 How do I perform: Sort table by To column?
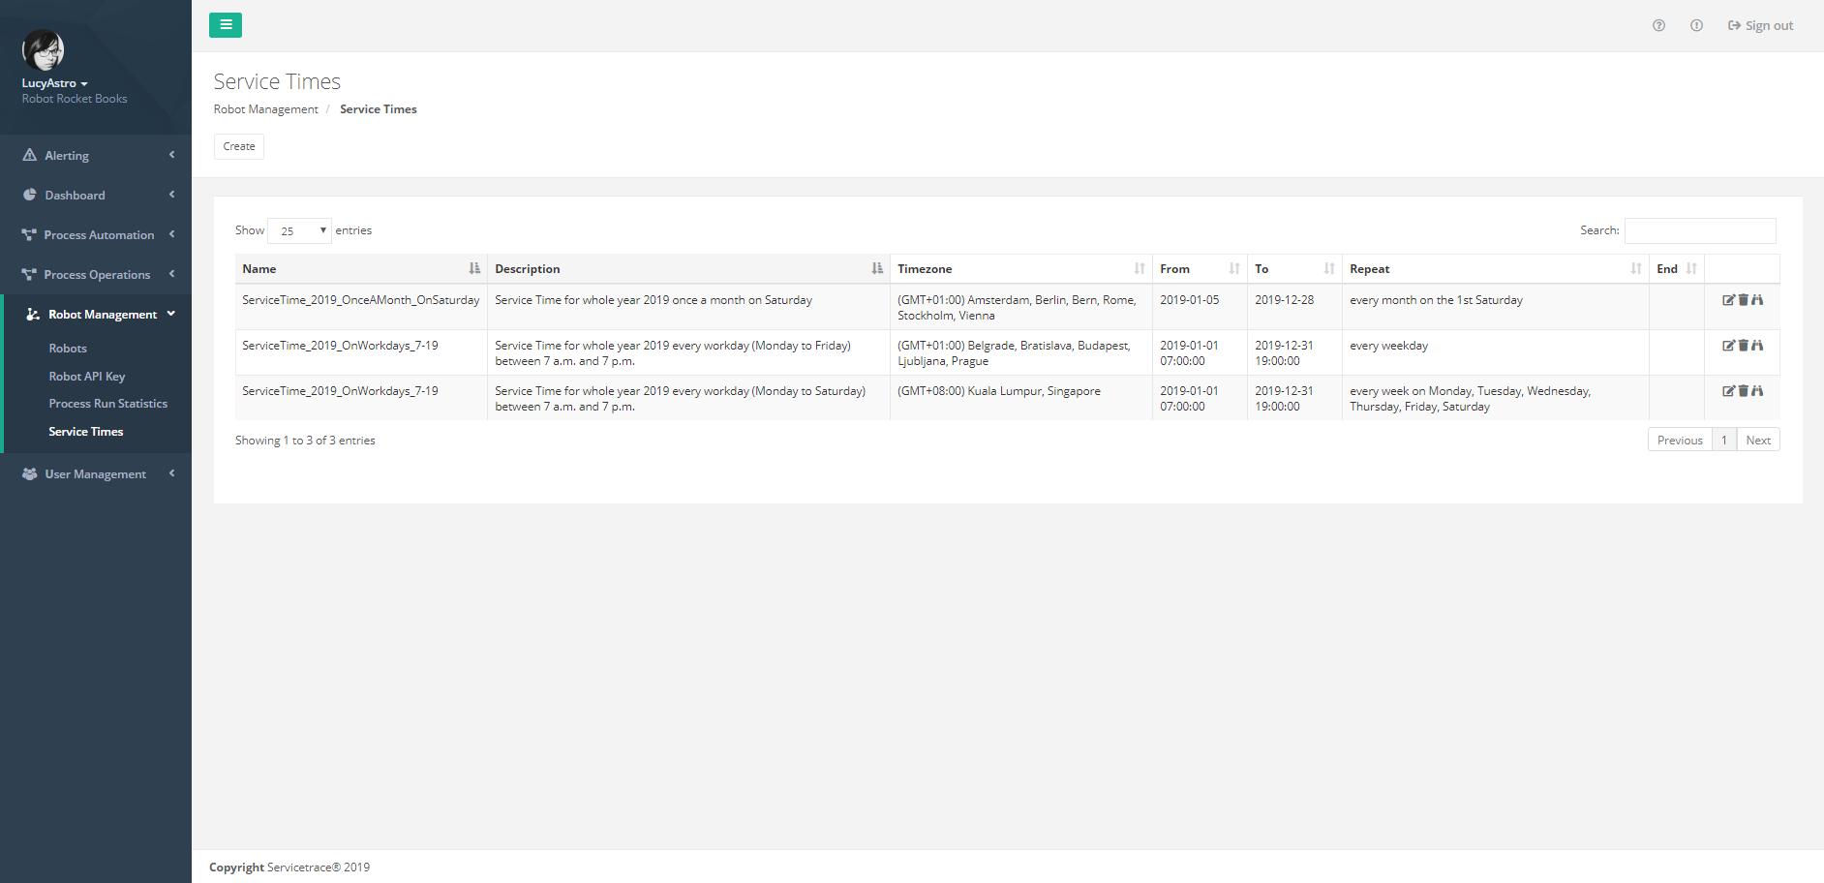[1294, 268]
